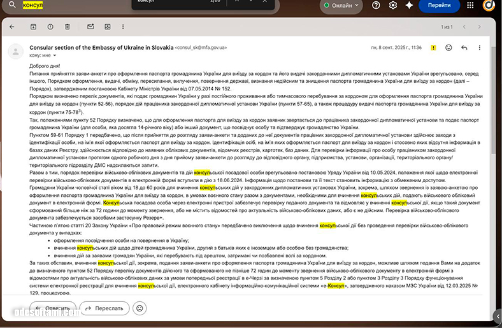Screen dimensions: 502x328
Task: Click the search field containing консул
Action: [x=64, y=5]
